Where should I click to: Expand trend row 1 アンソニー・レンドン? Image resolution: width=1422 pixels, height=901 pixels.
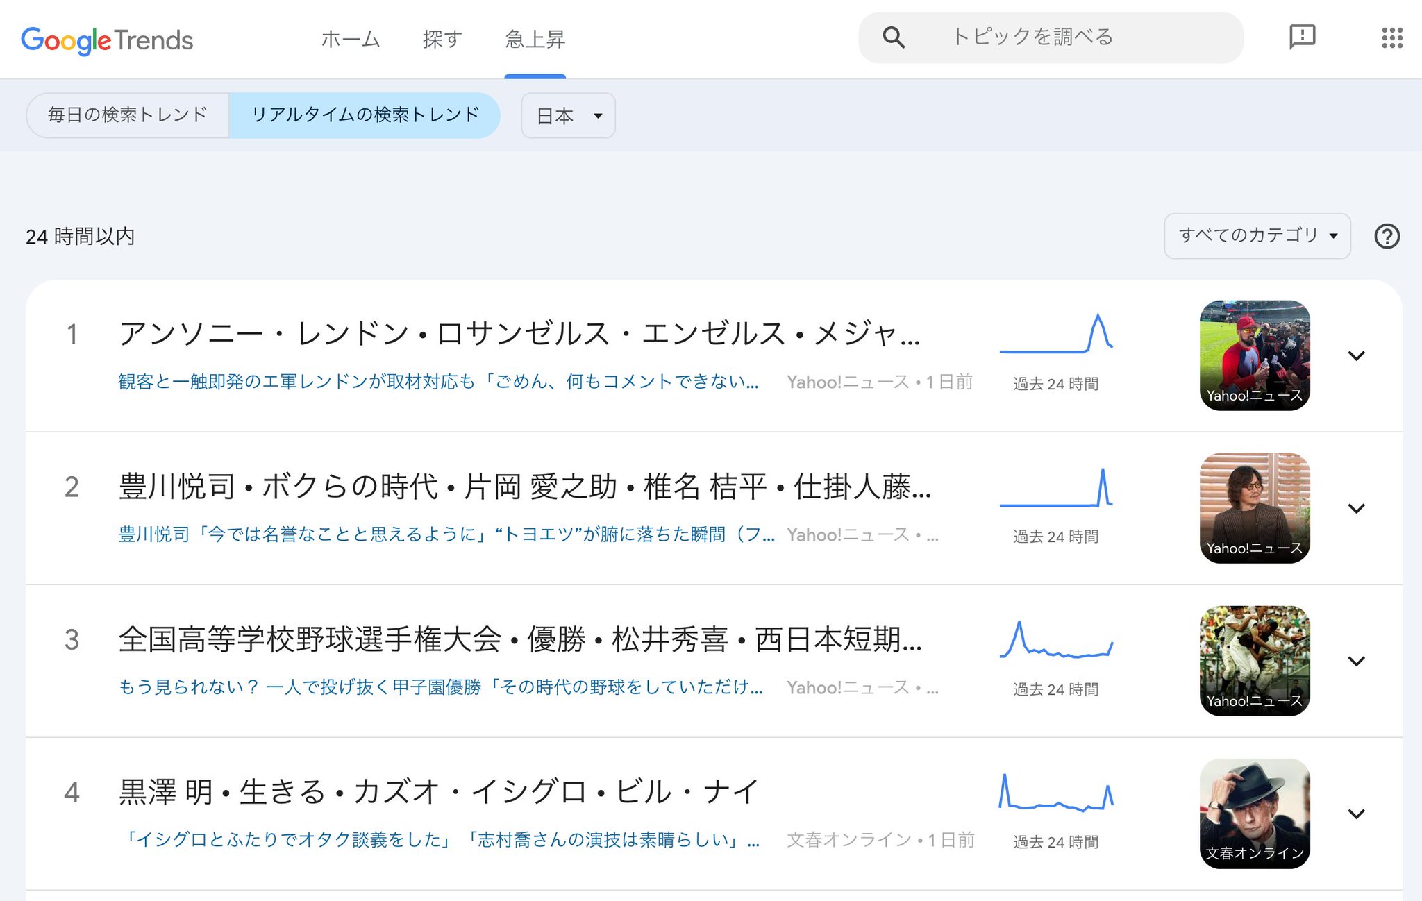coord(1356,356)
